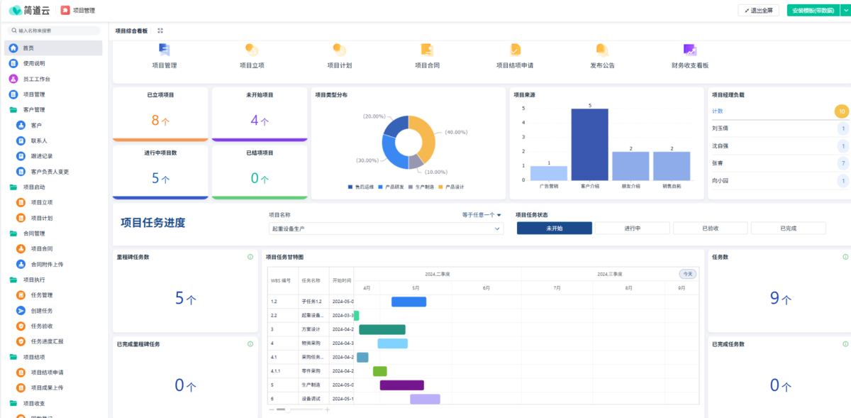Open the 等于任意一个 condition dropdown
Viewport: 851px width, 418px height.
pyautogui.click(x=482, y=215)
